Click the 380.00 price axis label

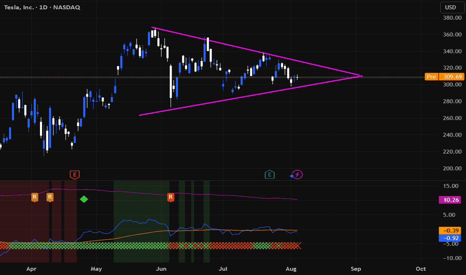click(x=452, y=18)
